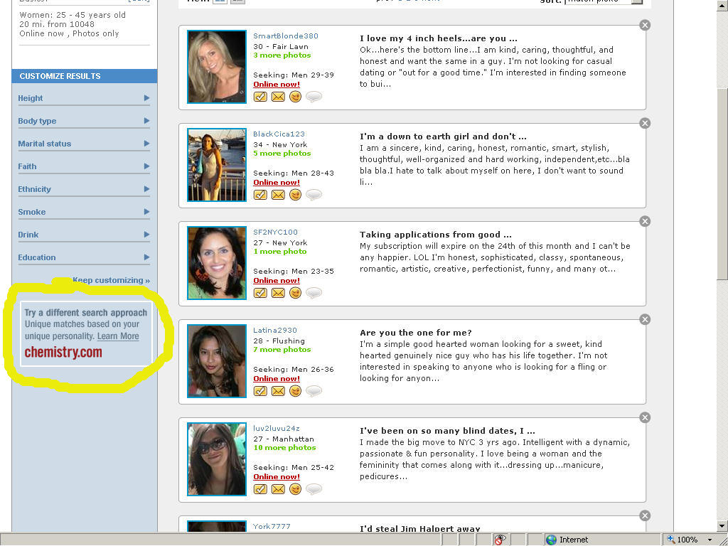Dismiss the York7777 result card
This screenshot has height=546, width=728.
click(x=644, y=515)
